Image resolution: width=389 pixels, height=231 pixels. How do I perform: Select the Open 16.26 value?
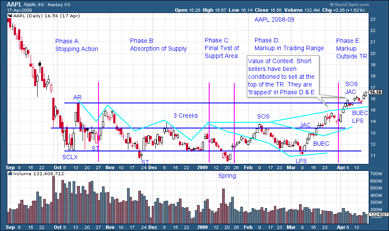(x=188, y=10)
